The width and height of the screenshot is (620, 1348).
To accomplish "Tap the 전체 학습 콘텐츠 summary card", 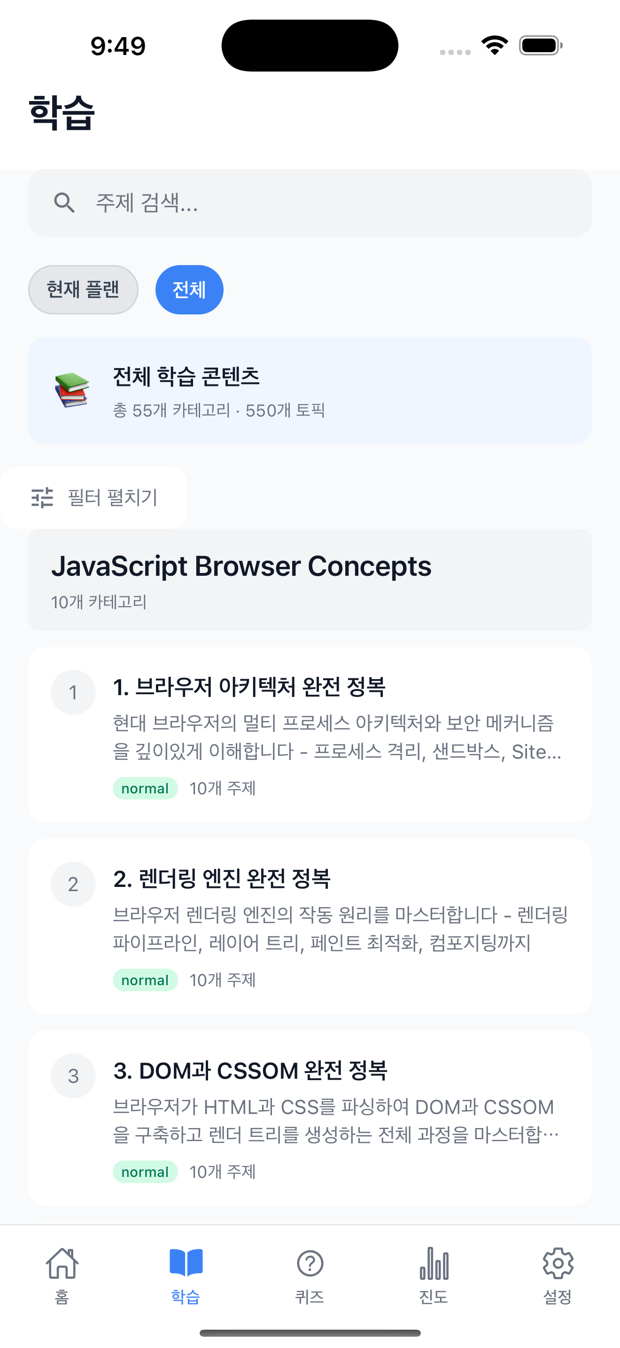I will pyautogui.click(x=310, y=391).
